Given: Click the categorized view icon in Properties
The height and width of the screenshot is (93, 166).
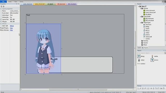Looking at the screenshot, I should [x=1, y=6].
